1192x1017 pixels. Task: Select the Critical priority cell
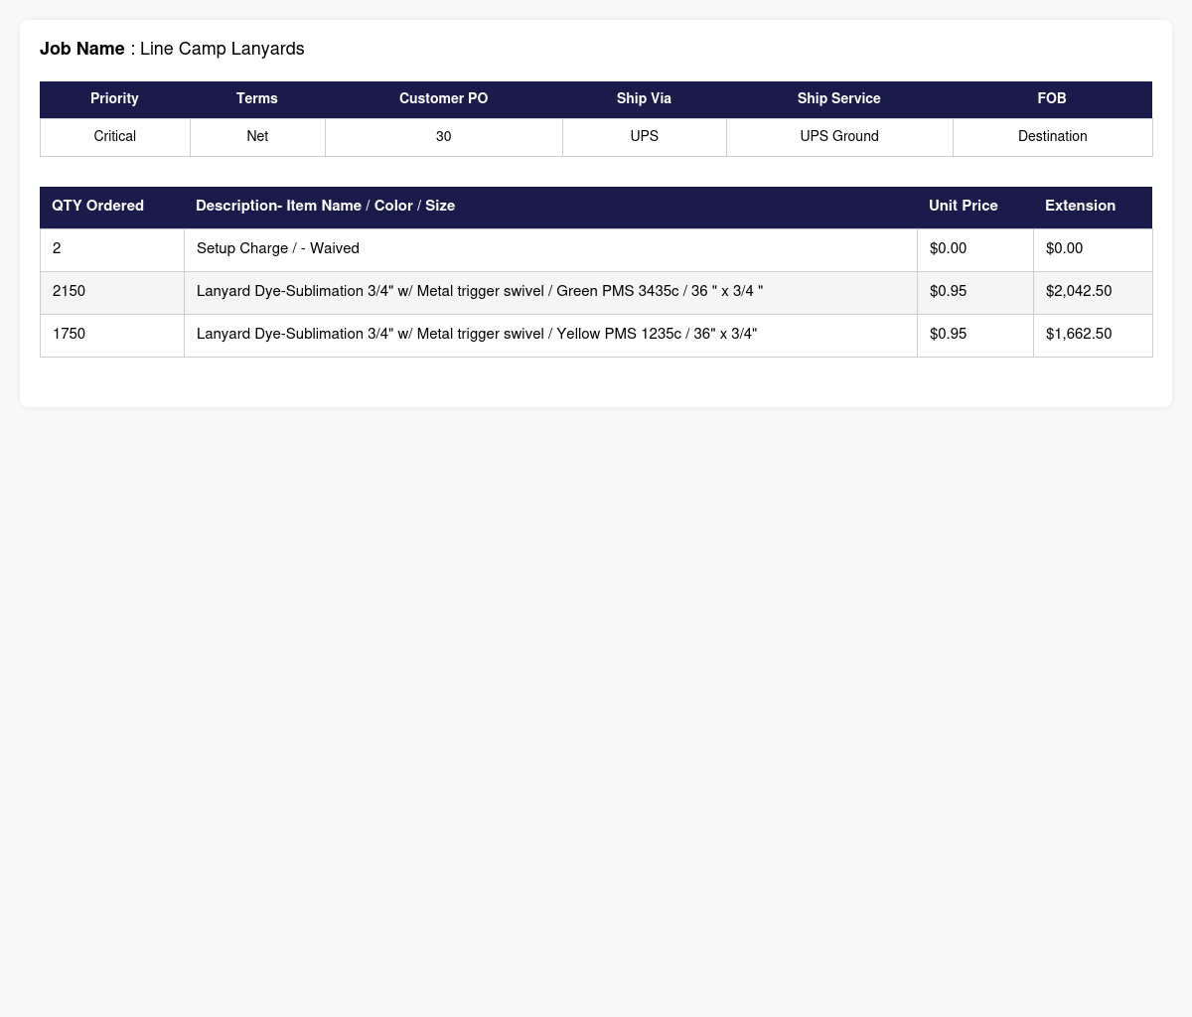(115, 137)
